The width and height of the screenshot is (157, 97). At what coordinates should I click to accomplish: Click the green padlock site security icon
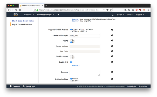(37, 10)
